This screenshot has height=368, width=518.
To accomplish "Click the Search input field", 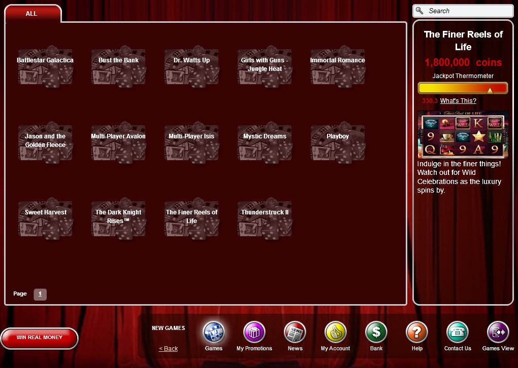I will tap(463, 11).
